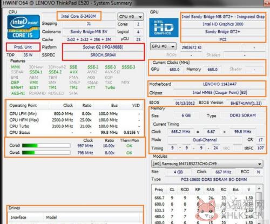Click the GPU memory clock 665.0 value
270x224 pixels.
(212, 70)
